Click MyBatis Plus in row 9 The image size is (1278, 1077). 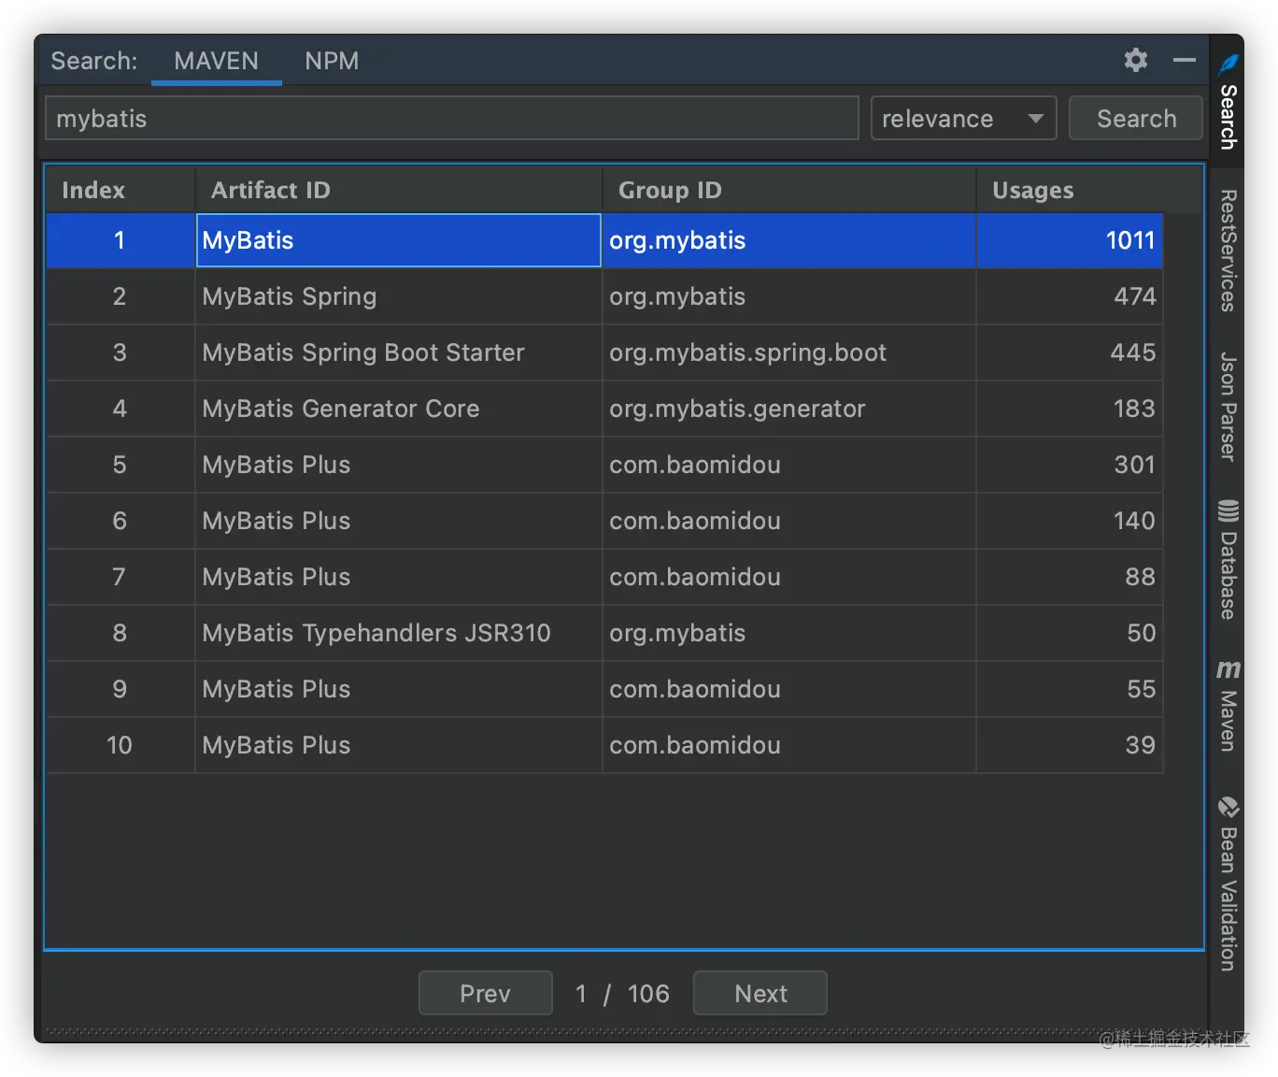399,689
